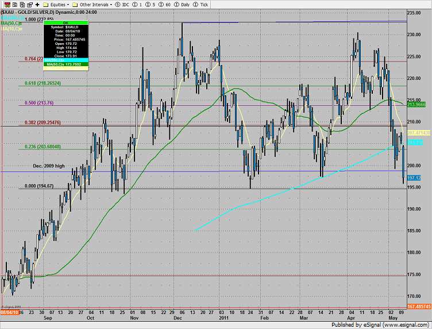Click the 0.618 (218.26524) Fibonacci label
The height and width of the screenshot is (329, 432).
[x=43, y=83]
